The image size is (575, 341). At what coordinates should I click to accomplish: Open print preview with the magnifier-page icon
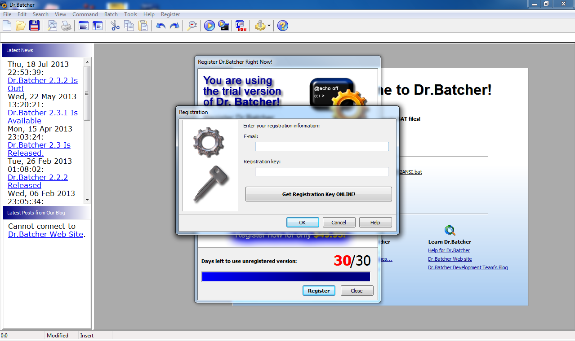coord(53,26)
